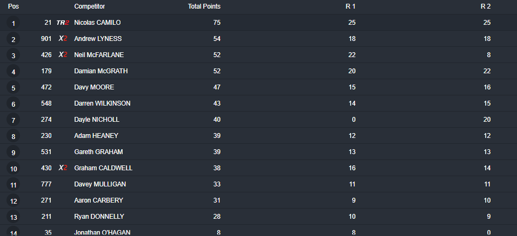Sort by the Competitor column header
Viewport: 517px width, 236px height.
(x=89, y=6)
